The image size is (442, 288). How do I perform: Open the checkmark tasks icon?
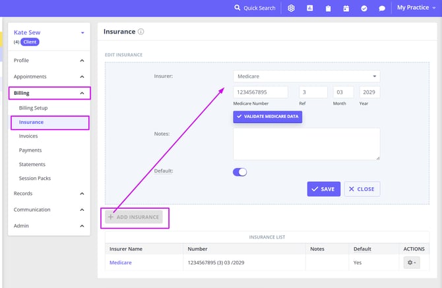click(364, 8)
